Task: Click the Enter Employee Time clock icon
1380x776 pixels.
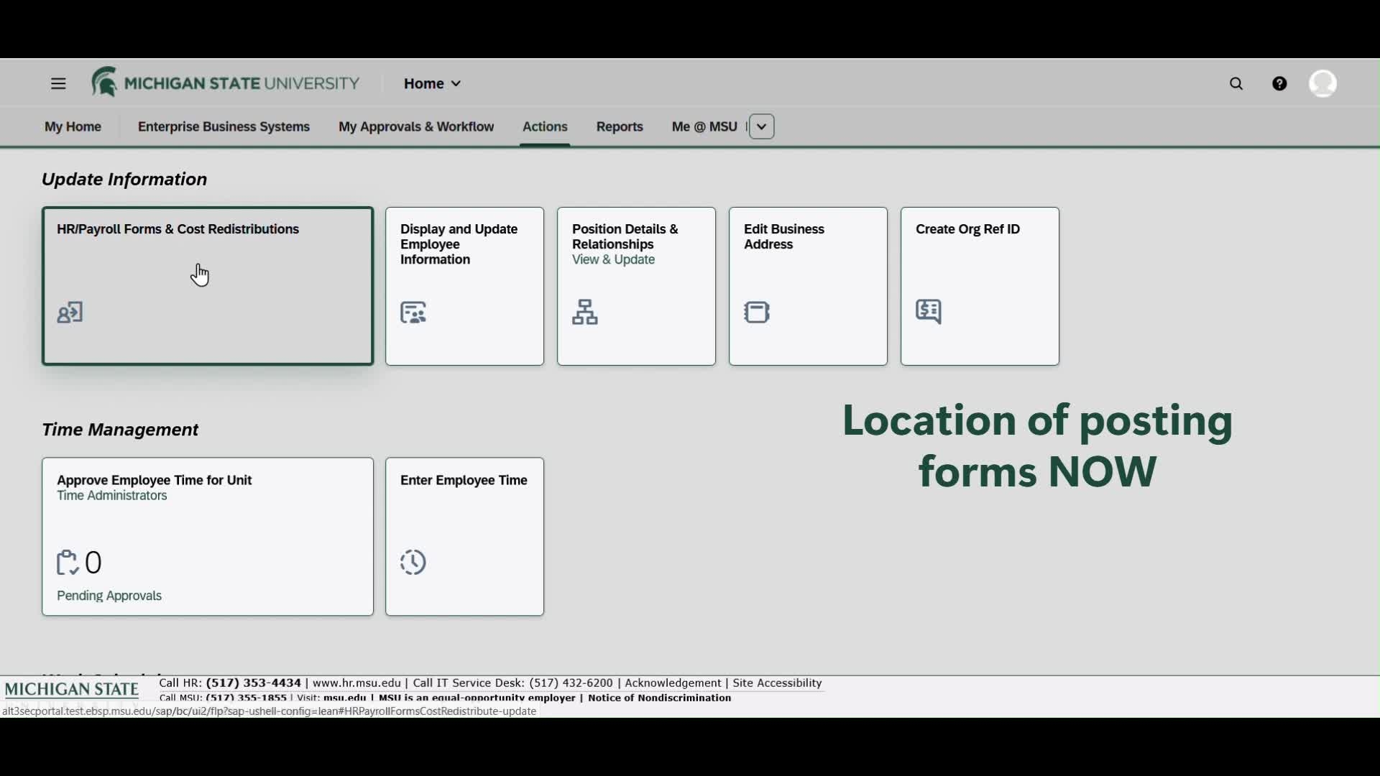Action: click(413, 563)
